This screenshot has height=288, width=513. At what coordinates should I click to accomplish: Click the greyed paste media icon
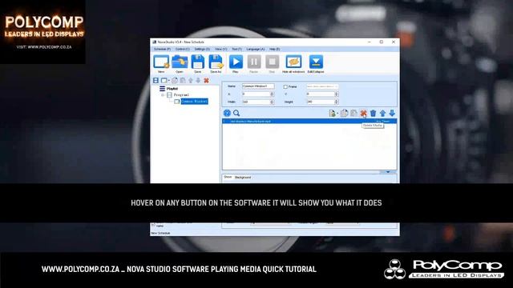pos(353,114)
